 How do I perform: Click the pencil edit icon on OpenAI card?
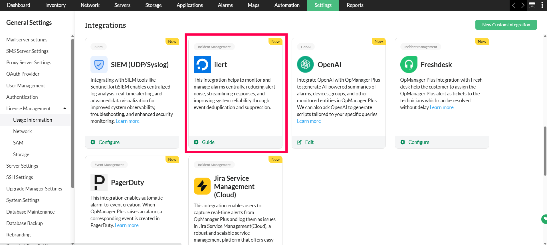click(299, 142)
